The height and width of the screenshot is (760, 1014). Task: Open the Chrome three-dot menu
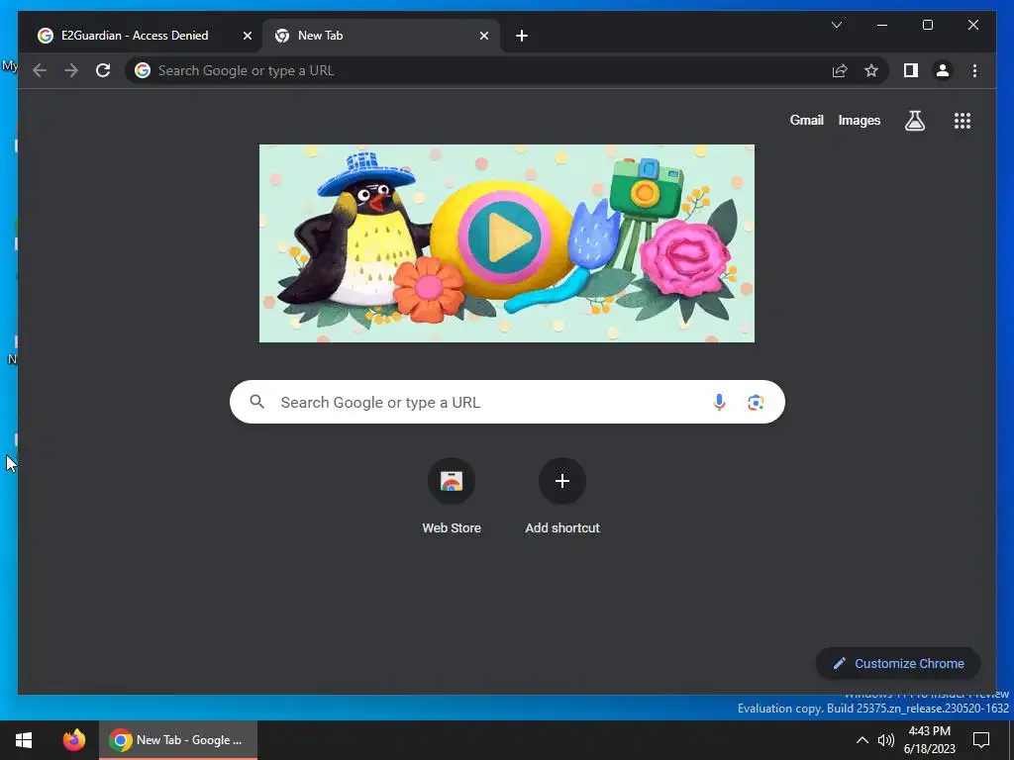pyautogui.click(x=974, y=70)
